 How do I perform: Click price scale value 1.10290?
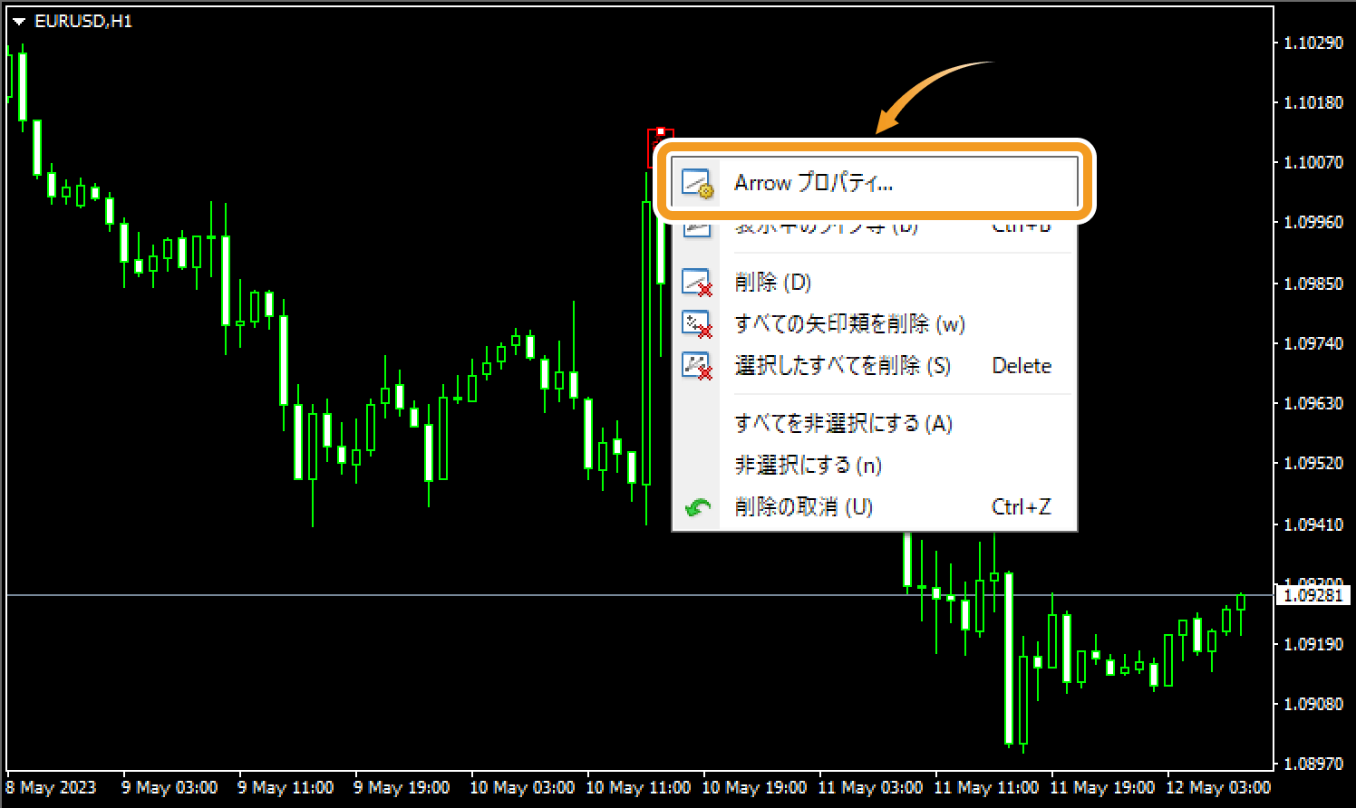pos(1313,43)
